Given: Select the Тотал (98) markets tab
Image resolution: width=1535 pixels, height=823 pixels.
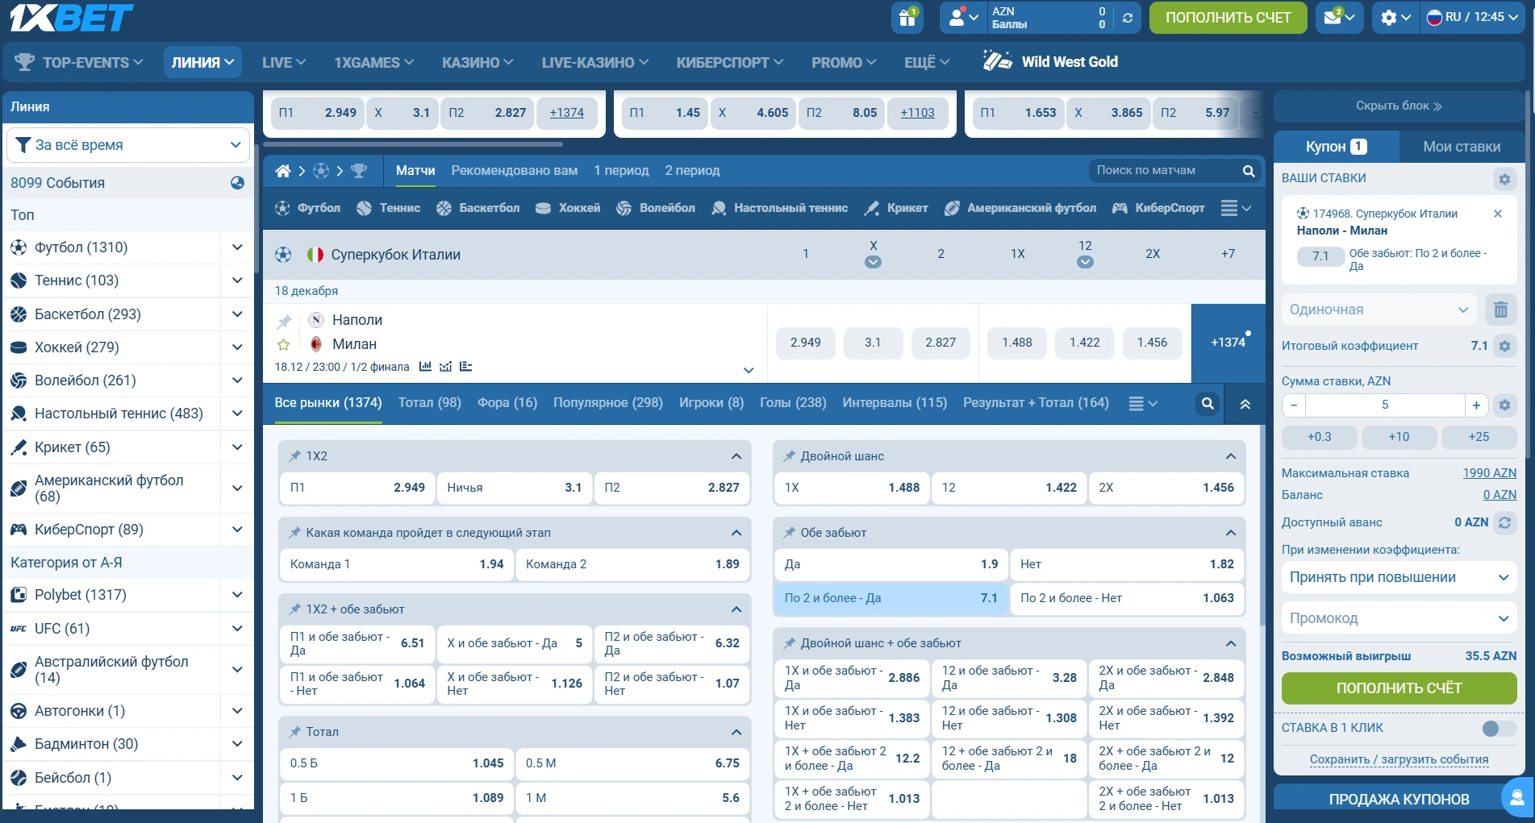Looking at the screenshot, I should point(429,403).
